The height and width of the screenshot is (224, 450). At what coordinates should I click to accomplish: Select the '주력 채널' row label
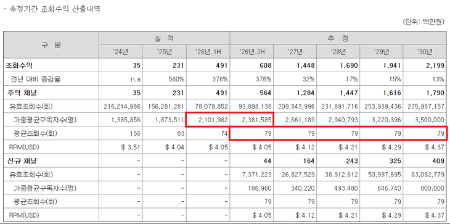coord(21,93)
